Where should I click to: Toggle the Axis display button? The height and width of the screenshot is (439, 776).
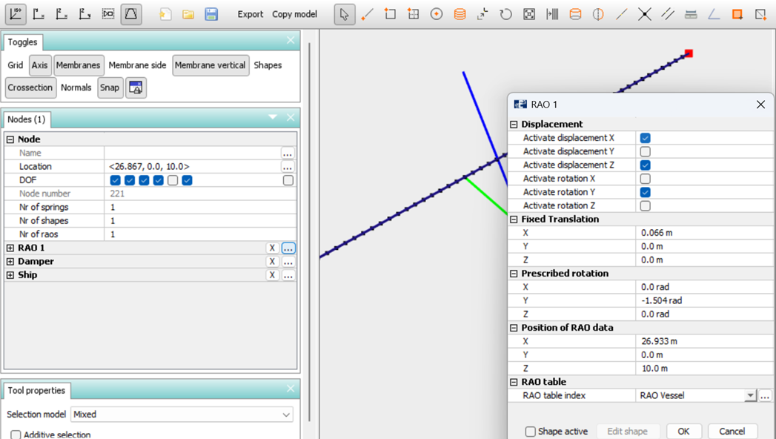click(x=39, y=65)
